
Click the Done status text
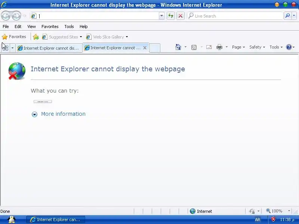5,211
